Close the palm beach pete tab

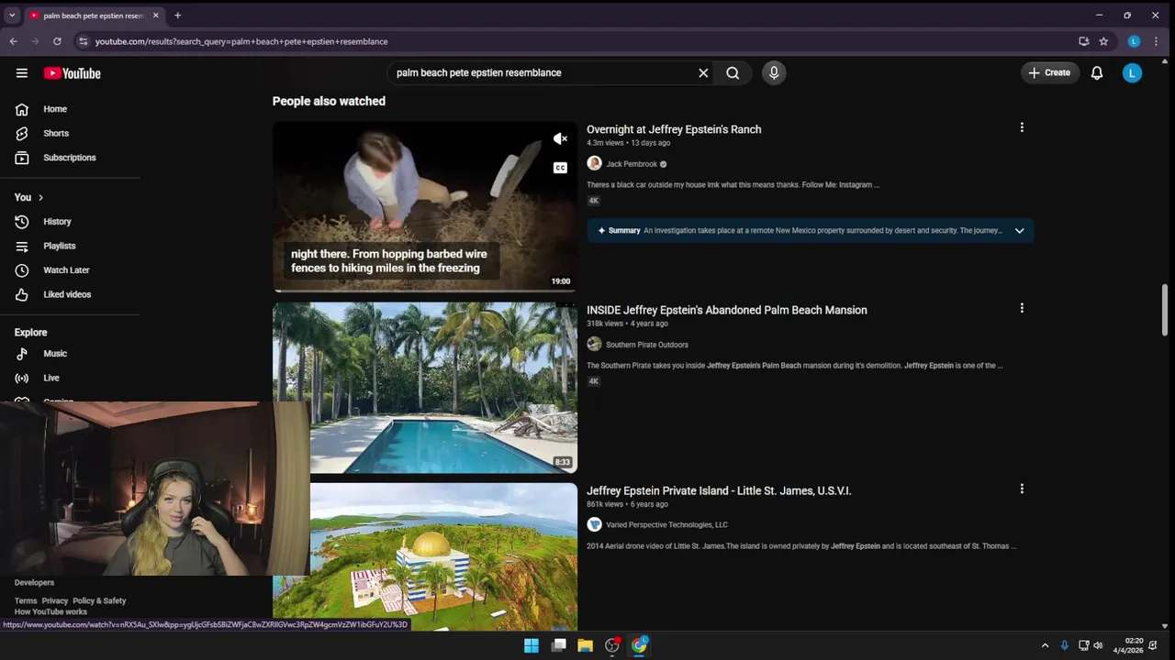point(156,16)
